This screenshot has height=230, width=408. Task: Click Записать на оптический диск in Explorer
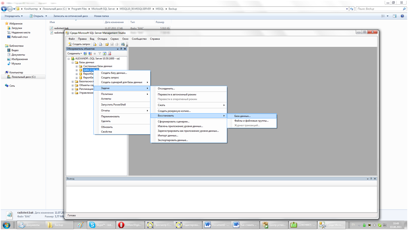click(x=70, y=16)
